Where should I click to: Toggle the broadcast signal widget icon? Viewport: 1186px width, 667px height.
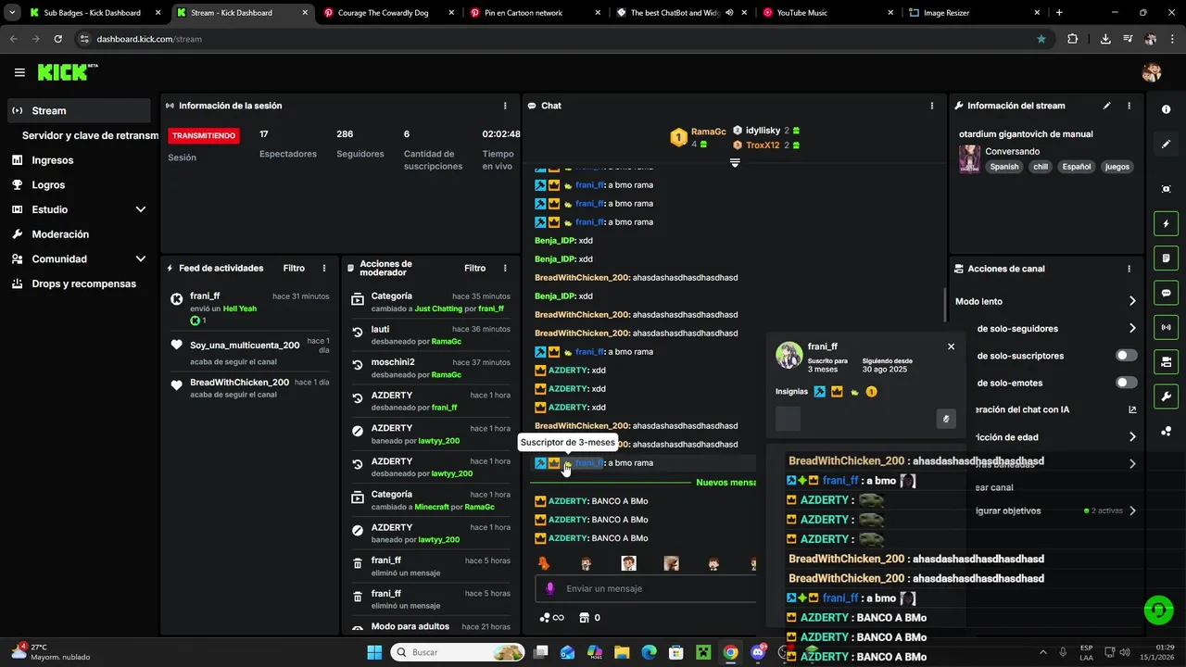click(1166, 327)
